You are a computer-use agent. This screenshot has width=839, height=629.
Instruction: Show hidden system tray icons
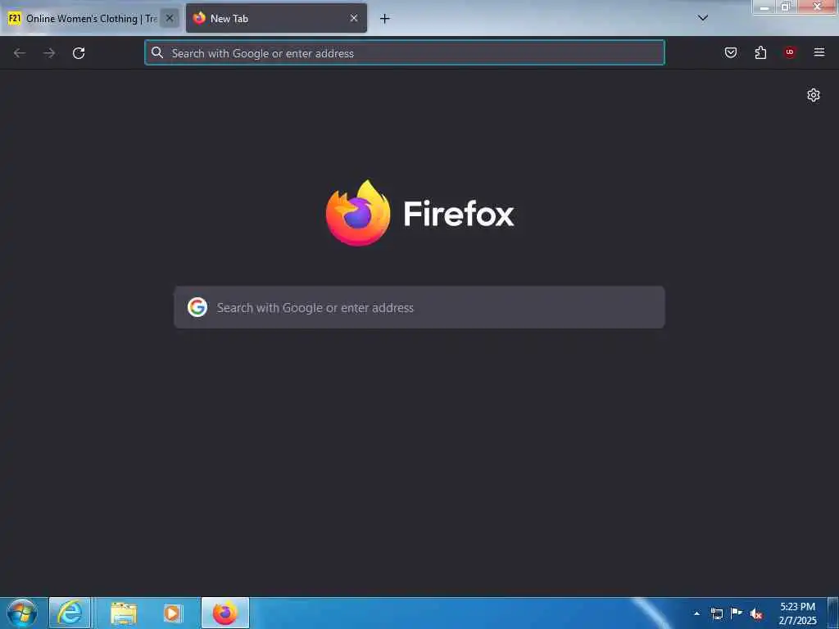pyautogui.click(x=696, y=613)
